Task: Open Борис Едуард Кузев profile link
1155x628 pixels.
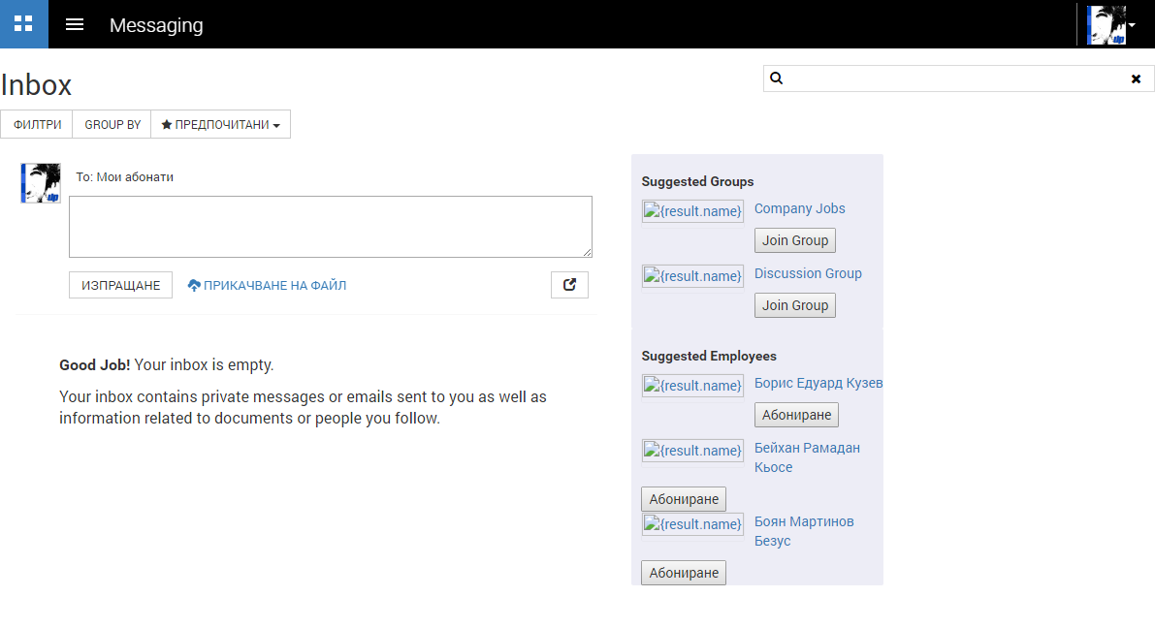Action: pyautogui.click(x=818, y=383)
